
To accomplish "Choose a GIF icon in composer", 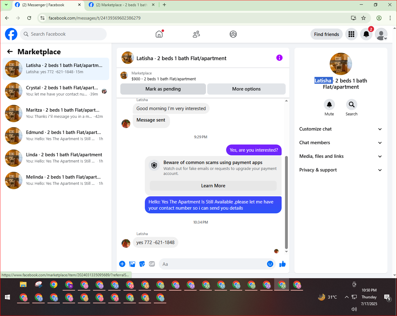I will 152,264.
